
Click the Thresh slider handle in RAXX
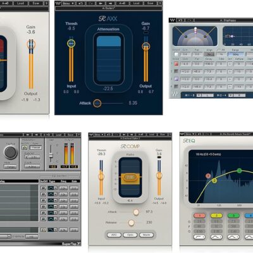coord(71,44)
